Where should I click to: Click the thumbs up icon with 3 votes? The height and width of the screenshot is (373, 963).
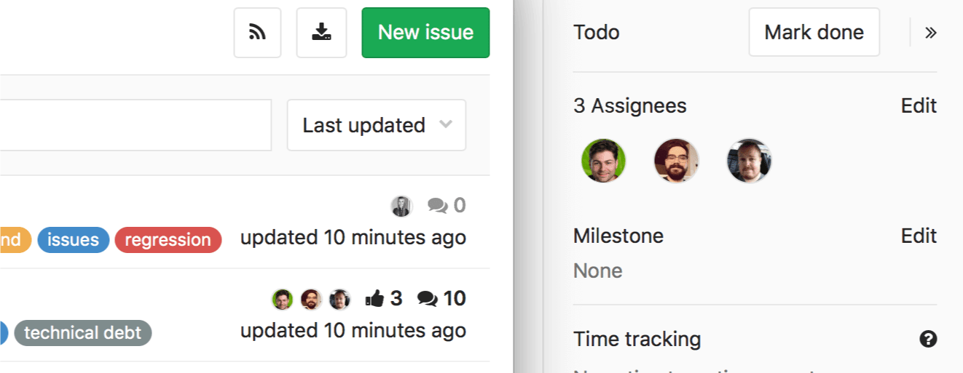coord(374,298)
